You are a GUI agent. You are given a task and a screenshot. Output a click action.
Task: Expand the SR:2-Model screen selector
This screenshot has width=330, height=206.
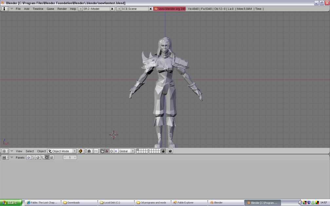pyautogui.click(x=81, y=9)
